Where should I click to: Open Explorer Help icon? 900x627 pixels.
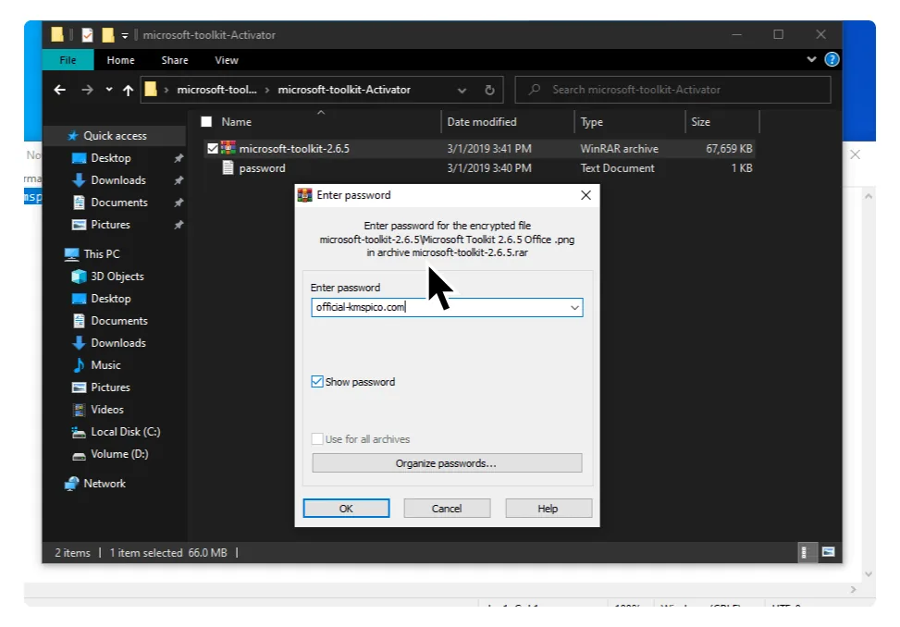tap(832, 60)
